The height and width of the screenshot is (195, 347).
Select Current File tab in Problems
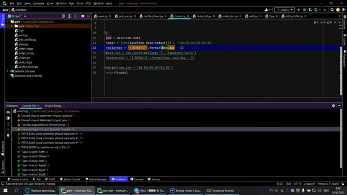coord(31,106)
